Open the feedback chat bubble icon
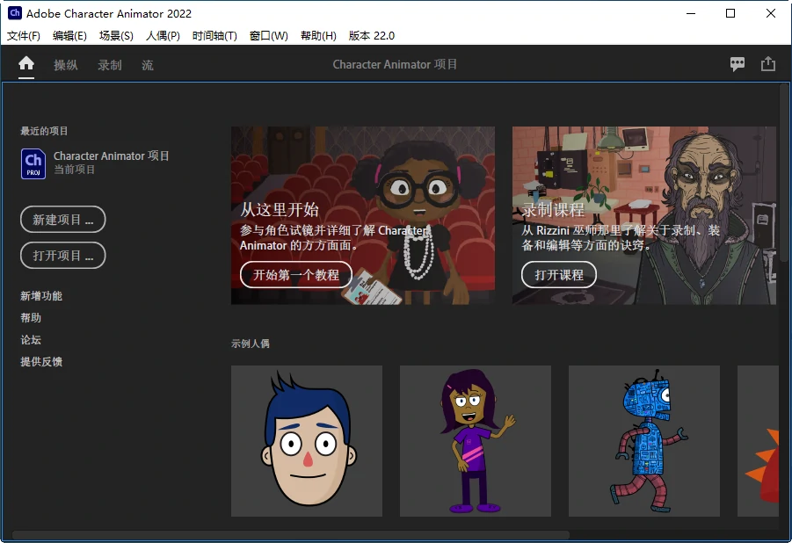 click(x=738, y=64)
